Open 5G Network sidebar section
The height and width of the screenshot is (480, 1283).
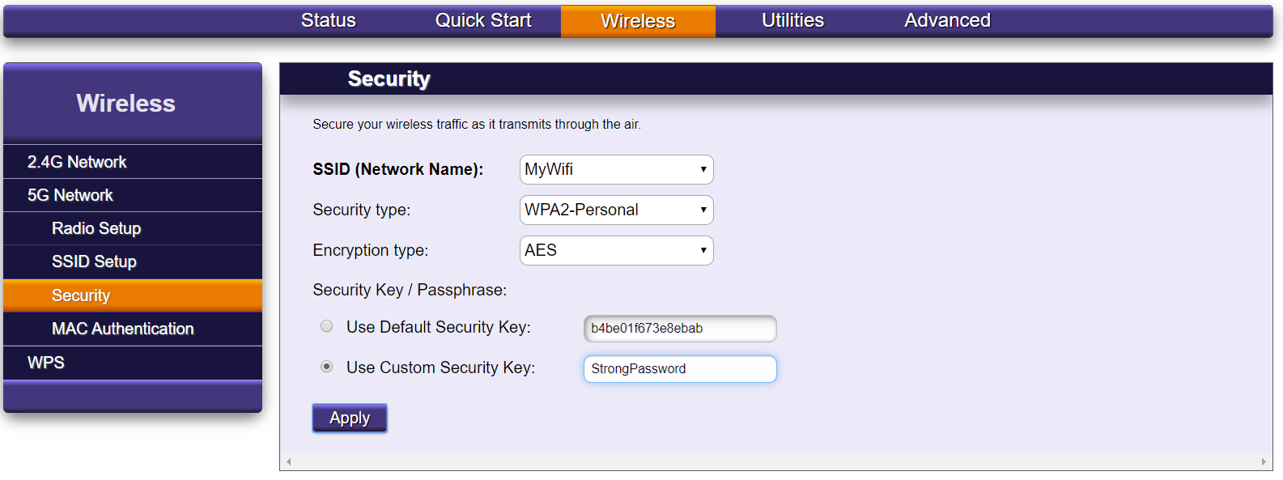coord(70,195)
